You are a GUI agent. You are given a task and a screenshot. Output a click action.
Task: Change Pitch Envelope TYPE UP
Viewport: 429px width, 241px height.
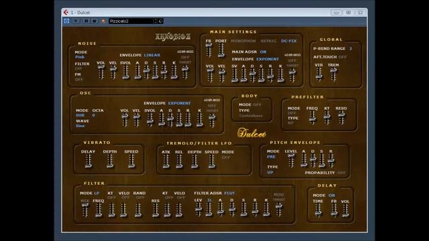point(270,173)
